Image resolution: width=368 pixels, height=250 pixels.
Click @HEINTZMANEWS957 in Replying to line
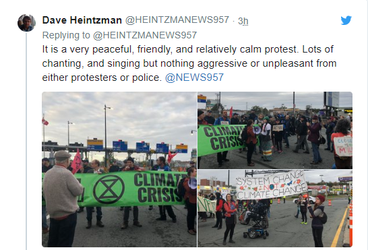click(145, 35)
